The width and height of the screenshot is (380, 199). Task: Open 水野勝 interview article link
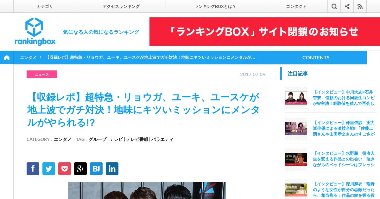344,159
